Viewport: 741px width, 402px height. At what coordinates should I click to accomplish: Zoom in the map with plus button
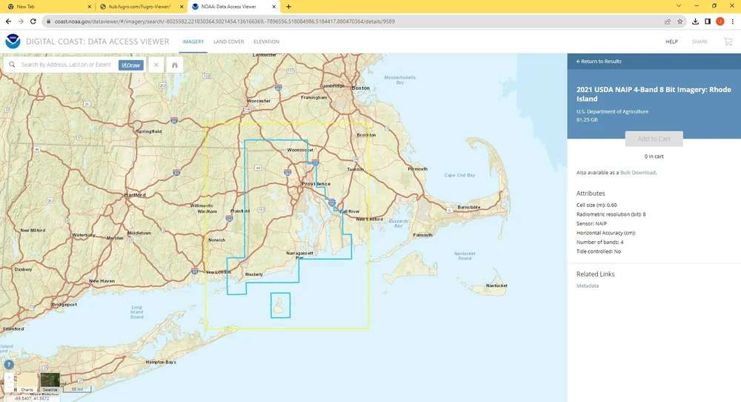coord(8,378)
